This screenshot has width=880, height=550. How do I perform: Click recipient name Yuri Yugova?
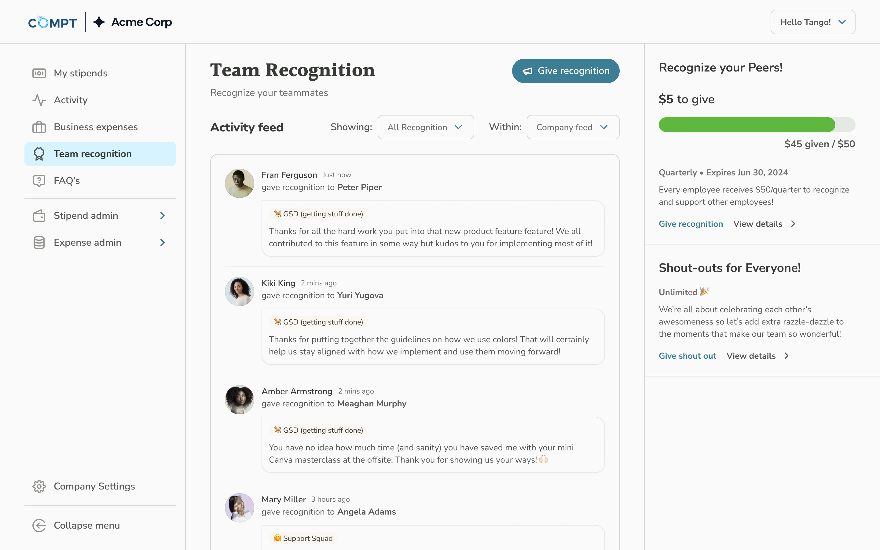360,295
